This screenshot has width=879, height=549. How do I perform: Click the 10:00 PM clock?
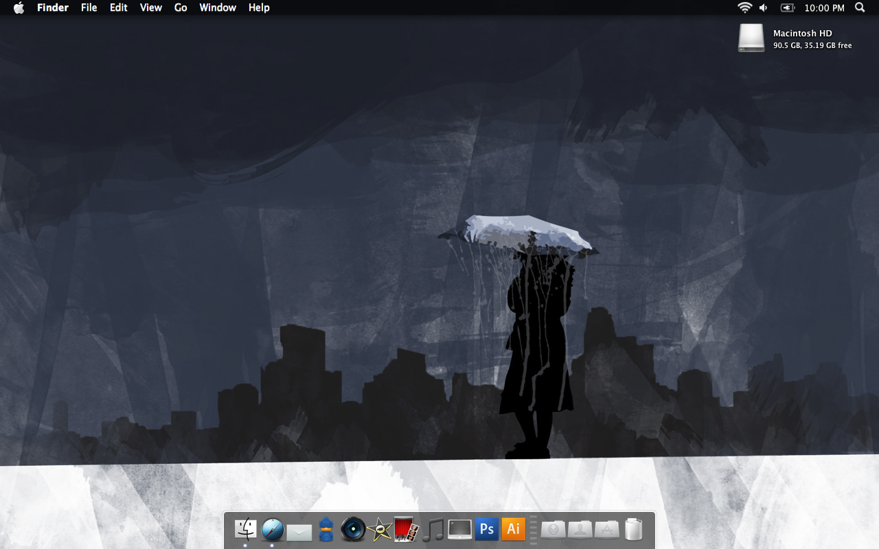pyautogui.click(x=824, y=8)
